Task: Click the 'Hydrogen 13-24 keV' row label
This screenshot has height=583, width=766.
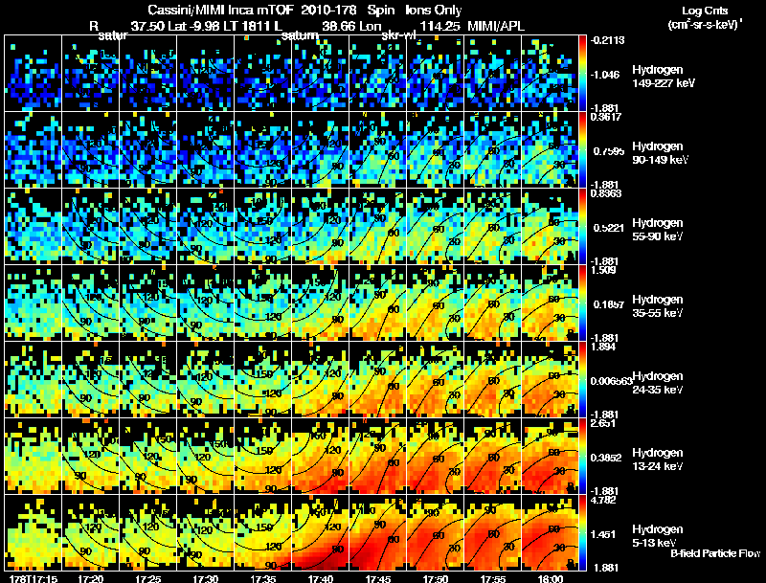Action: (658, 460)
